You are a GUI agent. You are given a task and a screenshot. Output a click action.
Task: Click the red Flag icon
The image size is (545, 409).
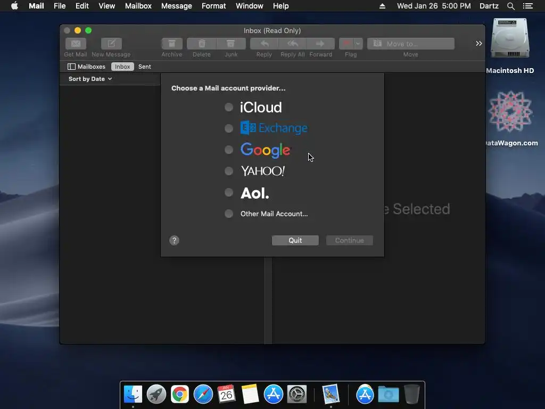pos(346,44)
